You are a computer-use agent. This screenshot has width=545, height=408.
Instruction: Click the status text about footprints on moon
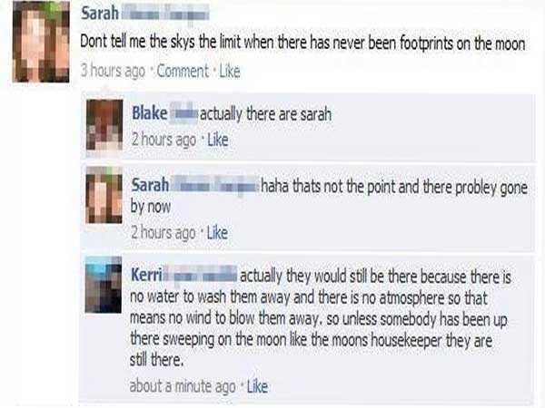coord(302,43)
